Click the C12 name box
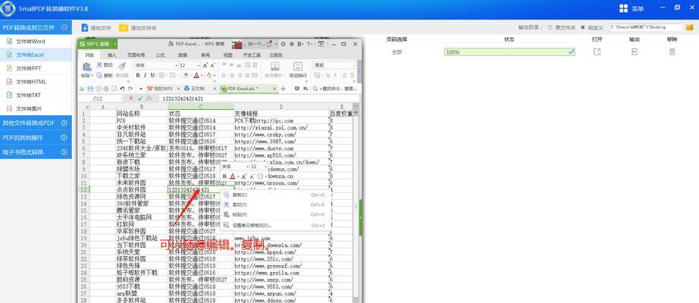 click(100, 98)
